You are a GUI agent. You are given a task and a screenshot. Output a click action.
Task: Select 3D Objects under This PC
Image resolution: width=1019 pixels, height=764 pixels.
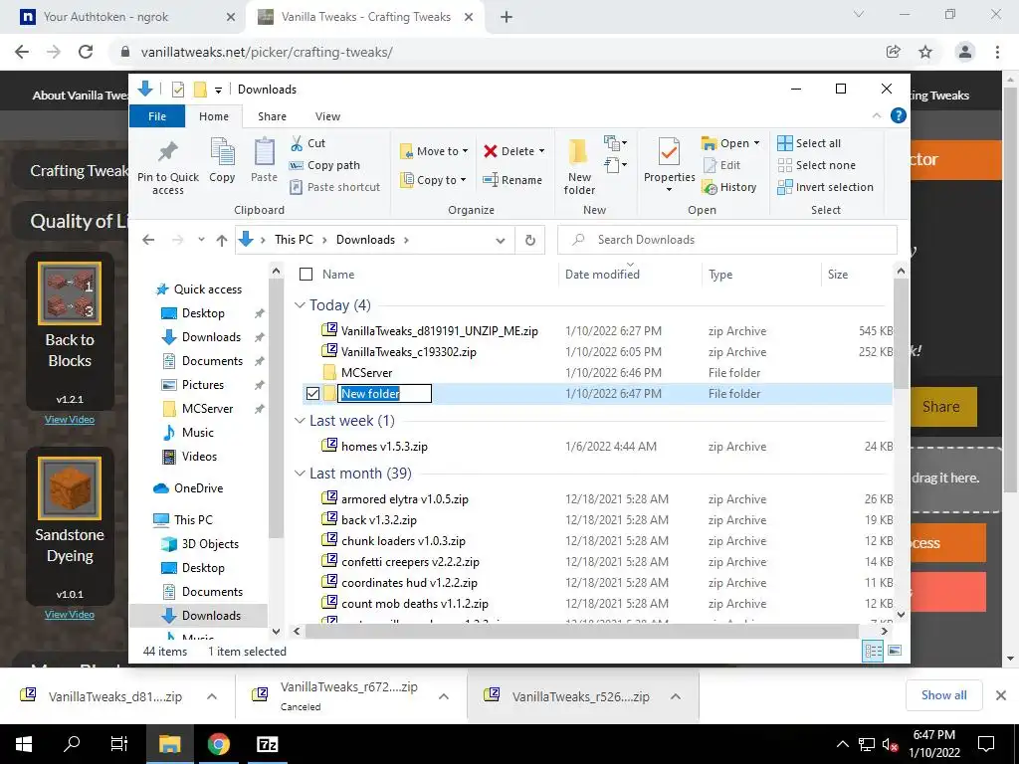point(210,544)
